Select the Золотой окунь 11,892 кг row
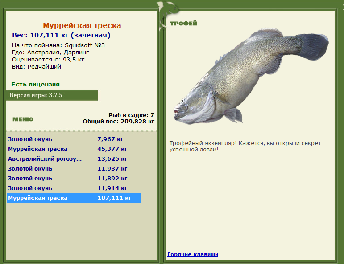 point(74,179)
